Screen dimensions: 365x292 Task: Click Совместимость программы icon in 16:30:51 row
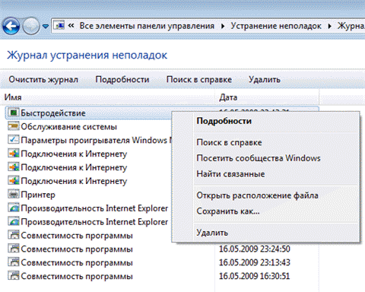pyautogui.click(x=14, y=276)
